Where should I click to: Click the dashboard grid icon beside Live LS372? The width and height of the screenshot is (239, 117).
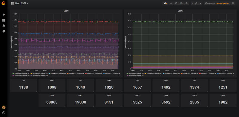click(12, 3)
